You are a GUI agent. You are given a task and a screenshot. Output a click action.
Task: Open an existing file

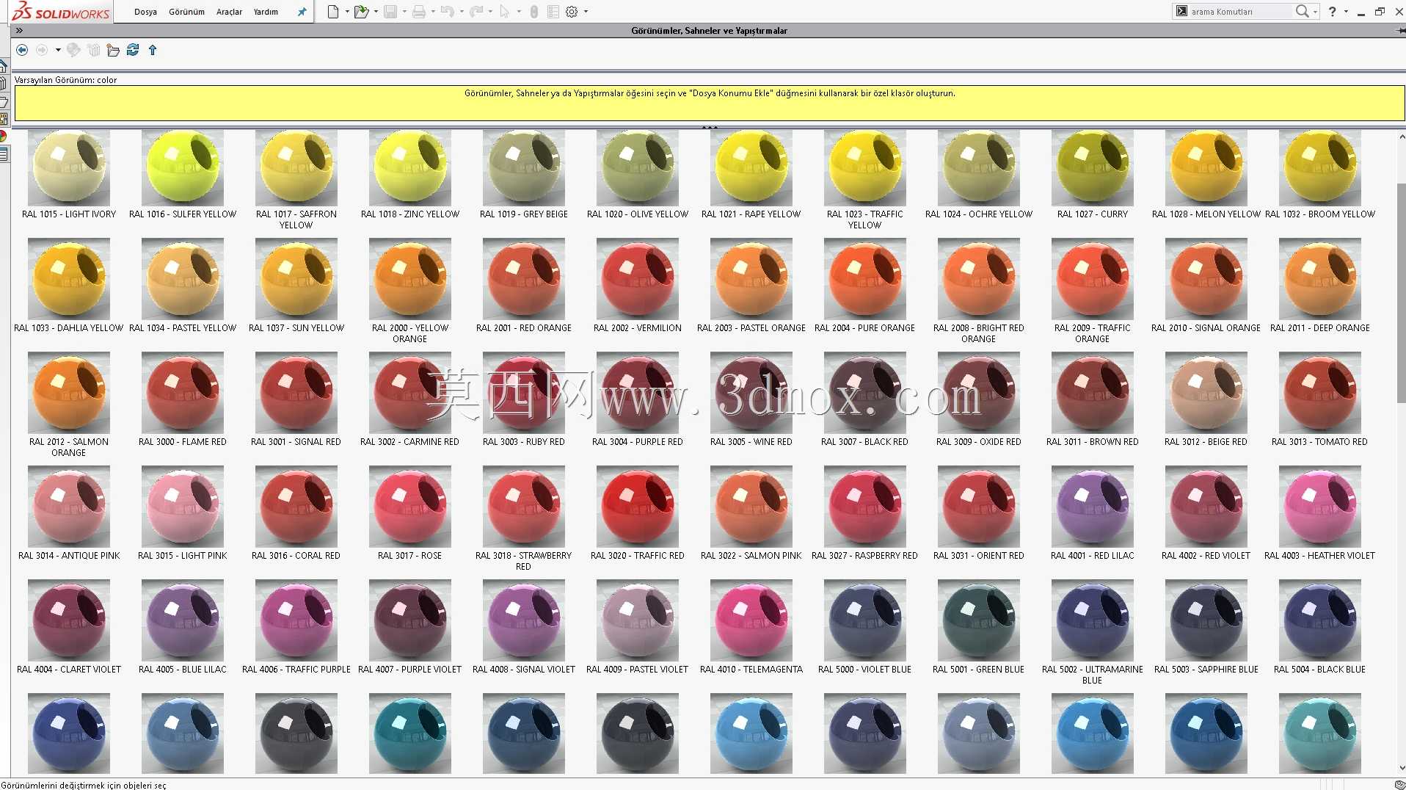coord(360,12)
